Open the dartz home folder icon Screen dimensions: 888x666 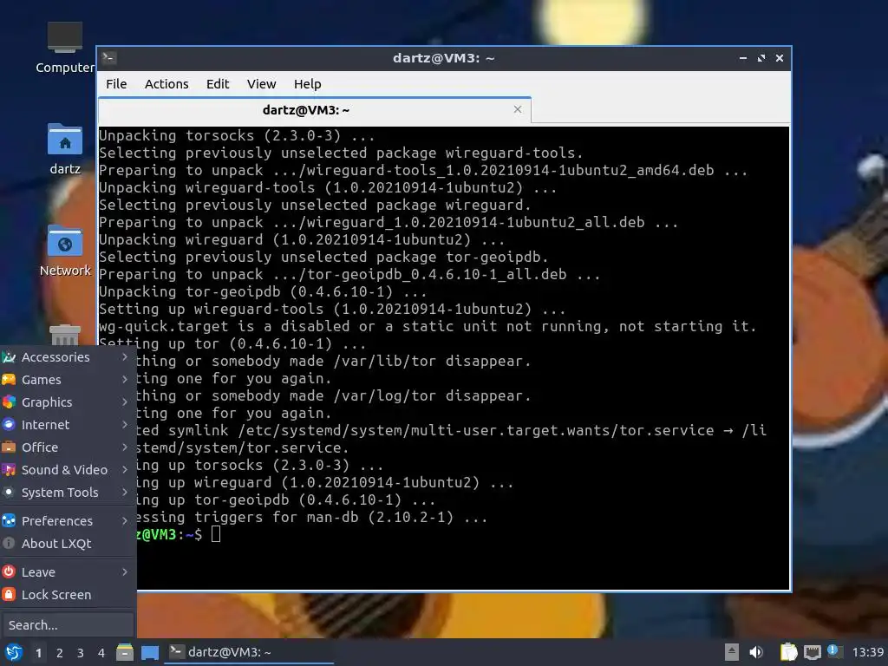tap(64, 148)
